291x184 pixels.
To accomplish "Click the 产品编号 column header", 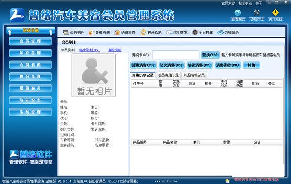I will pos(140,142).
